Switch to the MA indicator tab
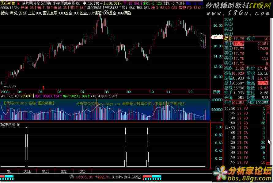273x183 pixels. pos(9,171)
